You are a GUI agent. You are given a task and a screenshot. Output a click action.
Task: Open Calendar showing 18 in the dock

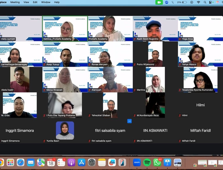51,162
